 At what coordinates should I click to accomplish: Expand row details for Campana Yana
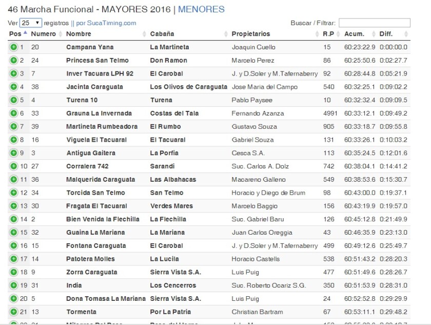(x=13, y=47)
